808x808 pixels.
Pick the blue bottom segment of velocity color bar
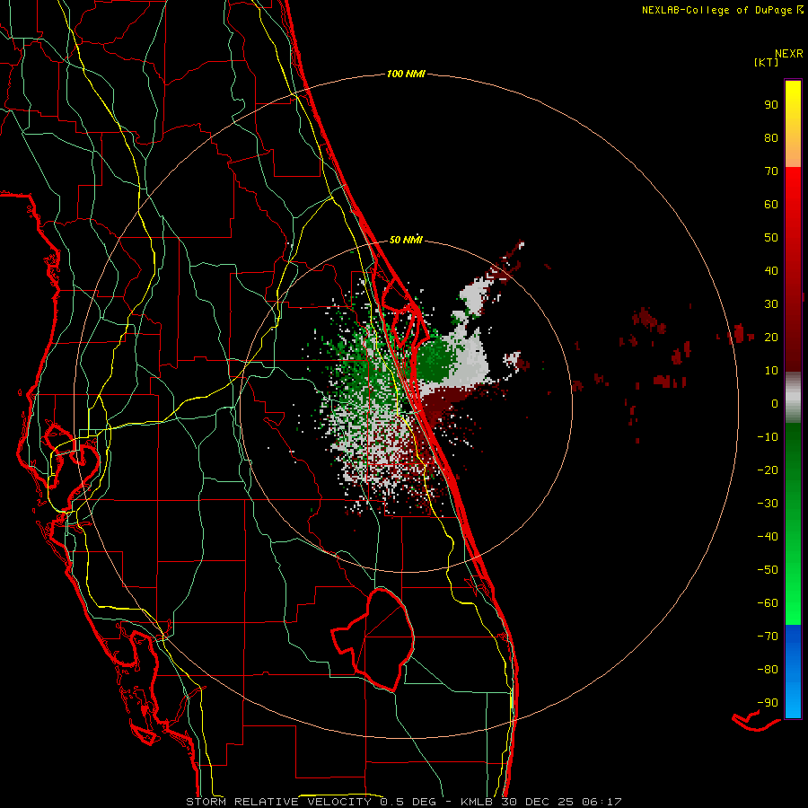point(793,672)
